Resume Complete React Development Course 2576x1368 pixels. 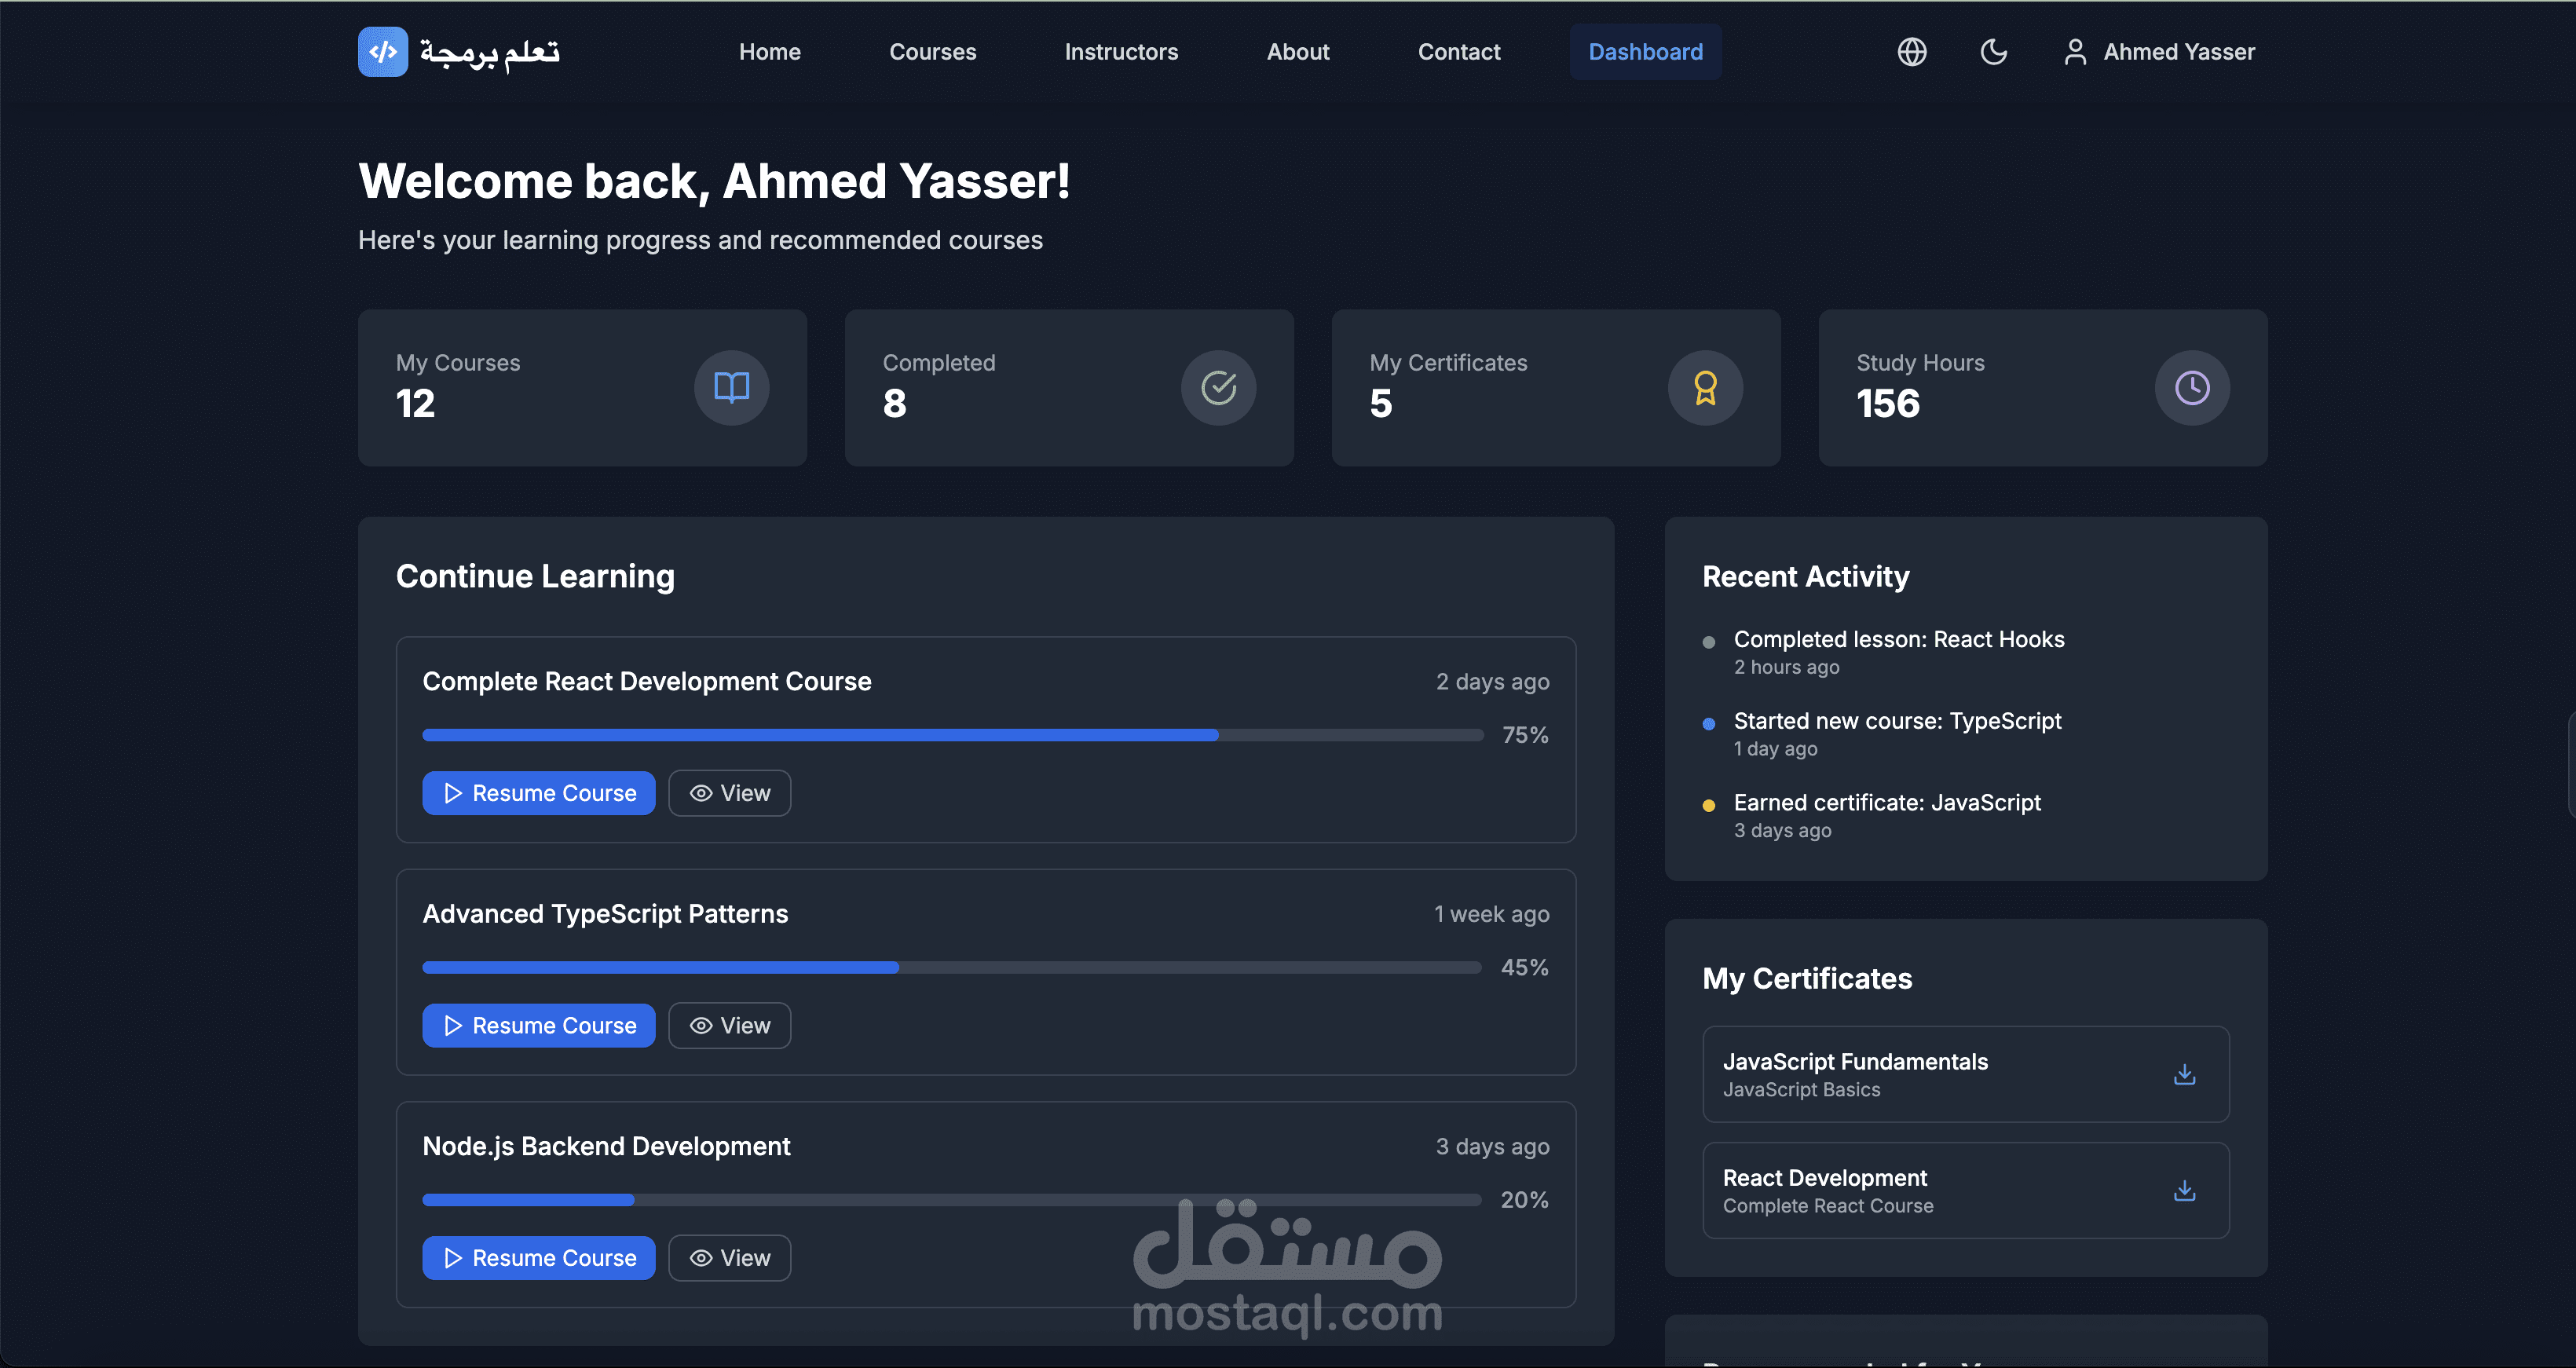[538, 793]
